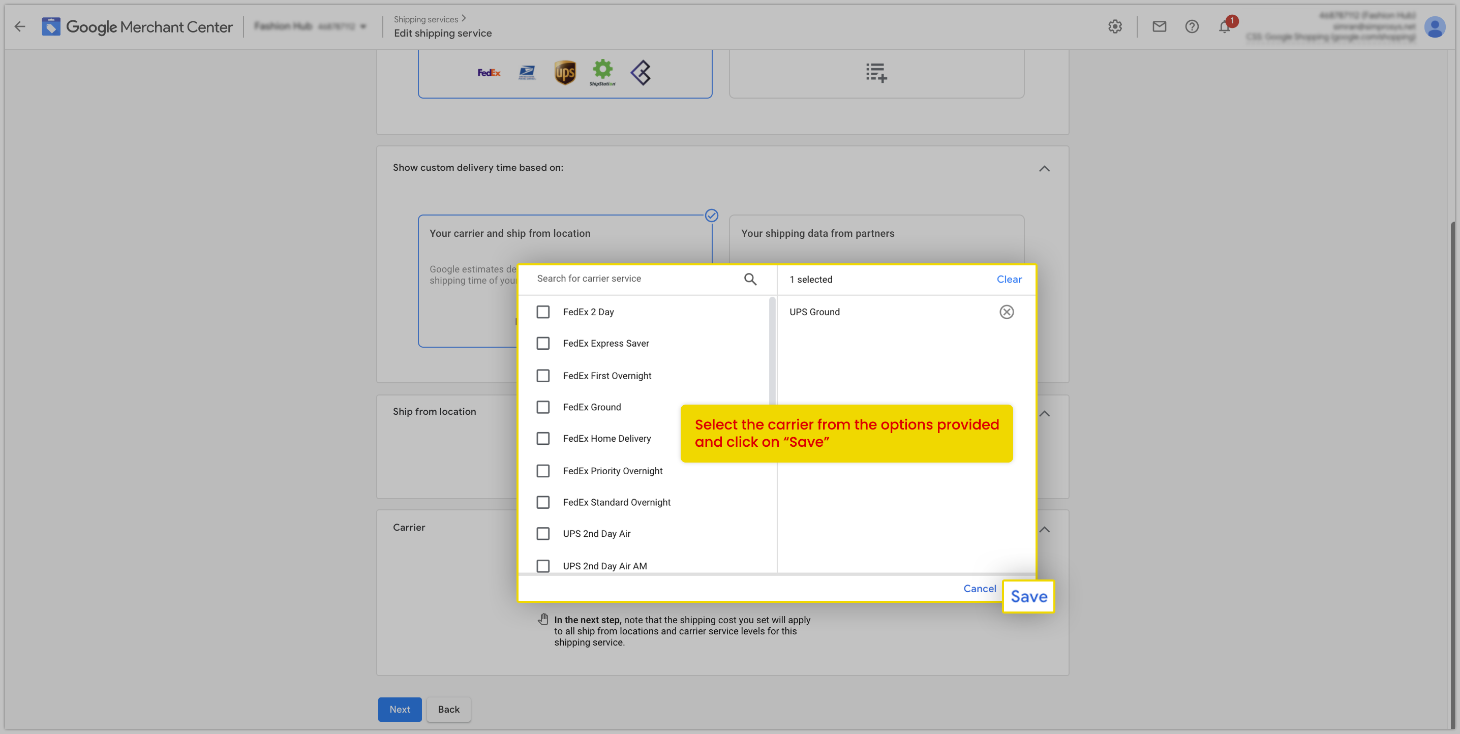The height and width of the screenshot is (734, 1460).
Task: Open the user account avatar
Action: pyautogui.click(x=1435, y=26)
